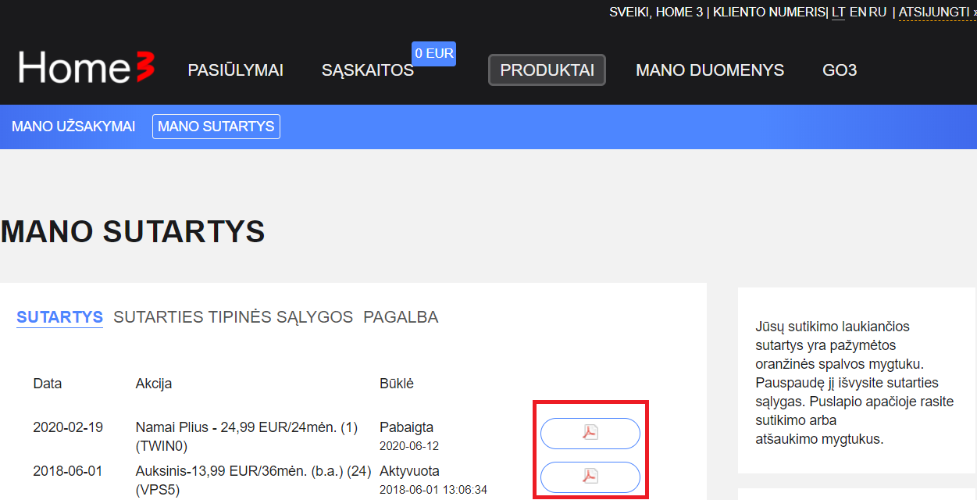The height and width of the screenshot is (500, 977).
Task: Select the 2018-06-01 contract date
Action: pos(68,471)
